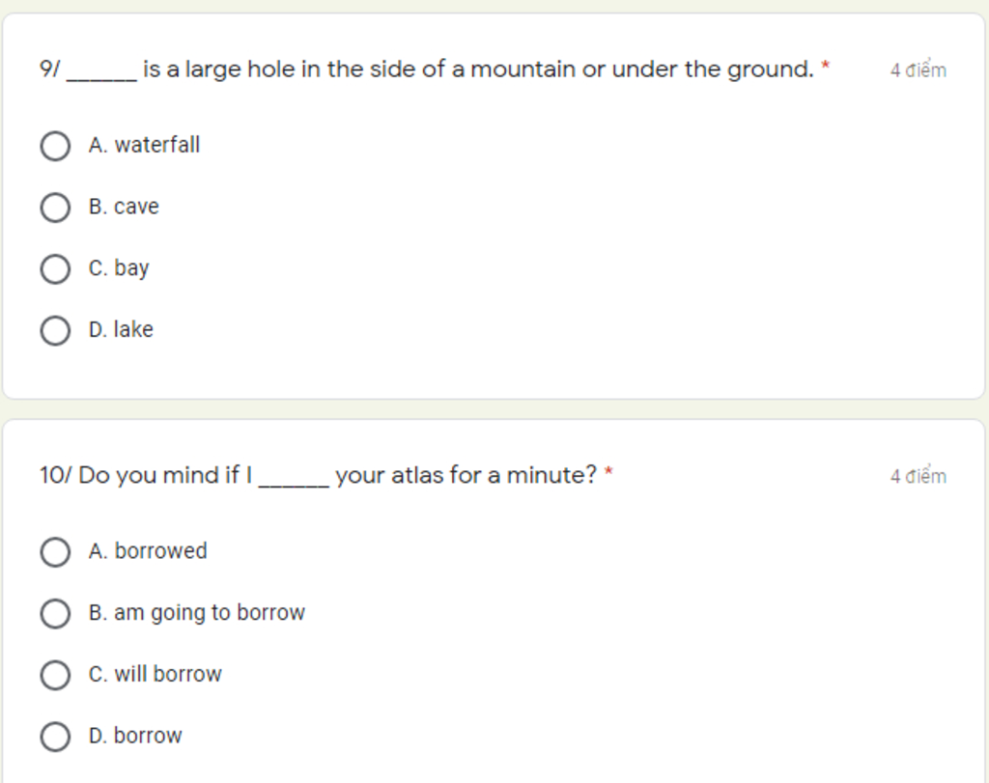Click the 'B. am going to borrow' text
The image size is (989, 783).
196,613
